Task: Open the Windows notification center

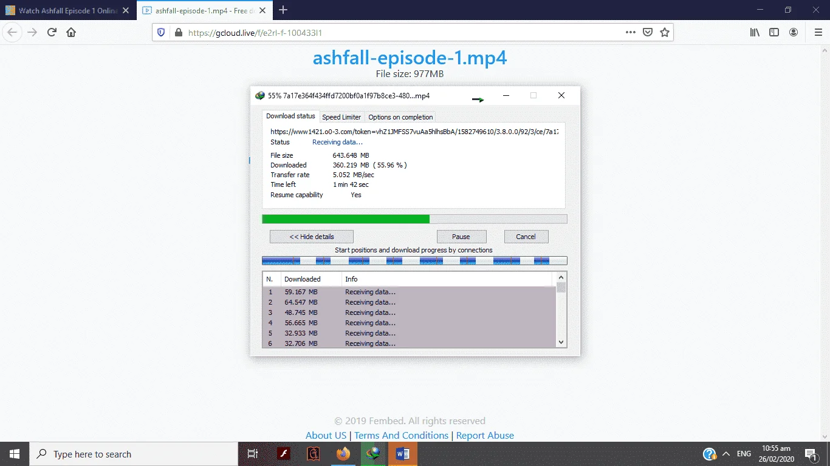Action: 811,454
